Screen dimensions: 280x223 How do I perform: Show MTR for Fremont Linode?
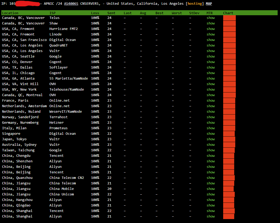pyautogui.click(x=211, y=34)
